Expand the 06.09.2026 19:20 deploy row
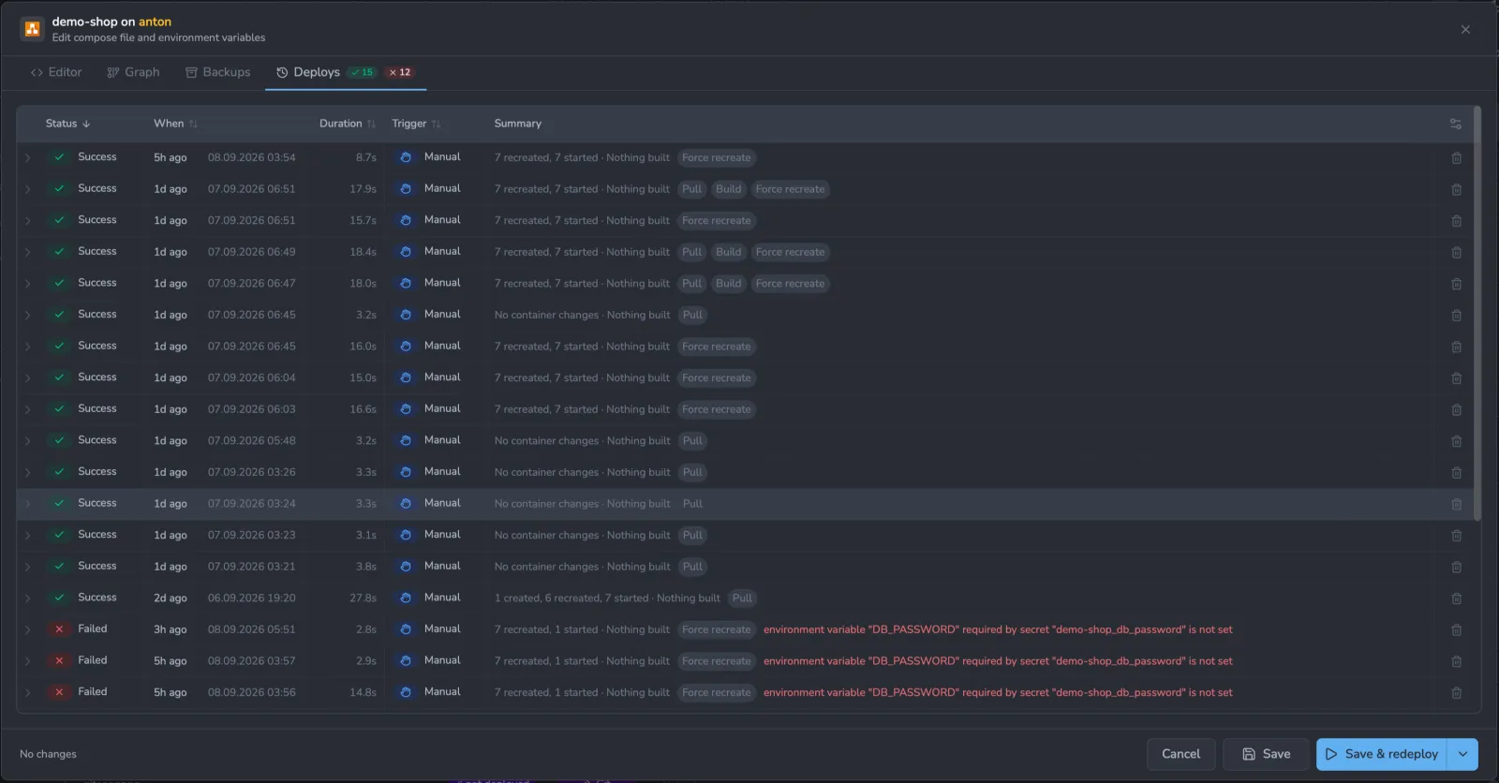 click(x=27, y=598)
